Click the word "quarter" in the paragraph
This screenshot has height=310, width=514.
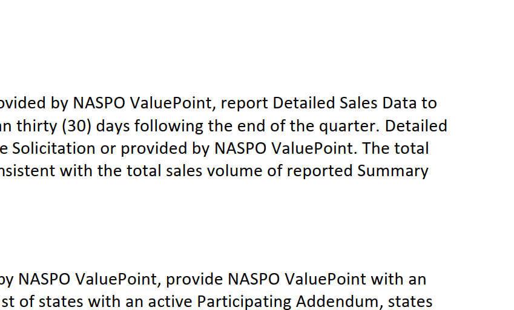[x=347, y=127]
